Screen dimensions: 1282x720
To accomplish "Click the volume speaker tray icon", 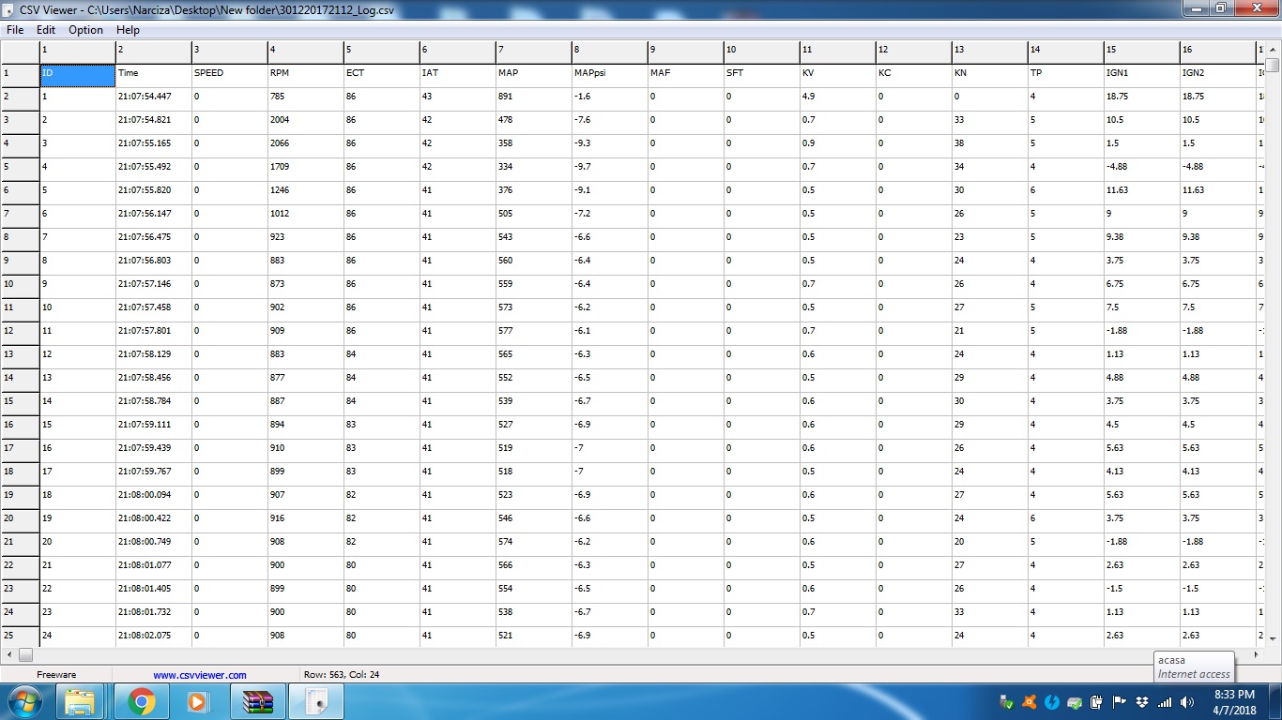I will pos(1187,702).
